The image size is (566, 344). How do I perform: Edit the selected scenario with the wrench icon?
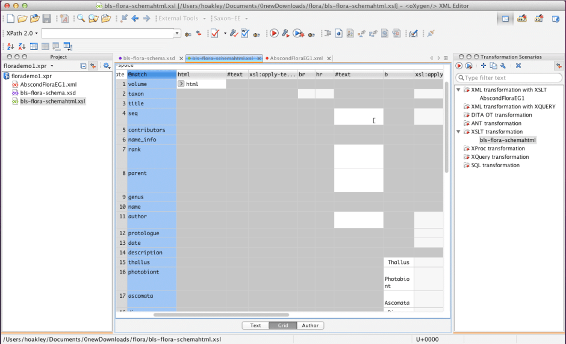click(503, 66)
